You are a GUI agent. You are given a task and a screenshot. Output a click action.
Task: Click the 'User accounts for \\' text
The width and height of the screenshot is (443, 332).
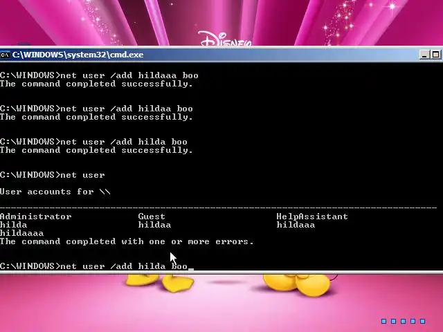click(55, 192)
